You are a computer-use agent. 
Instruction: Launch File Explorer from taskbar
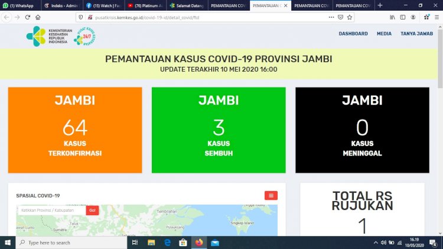[151, 242]
